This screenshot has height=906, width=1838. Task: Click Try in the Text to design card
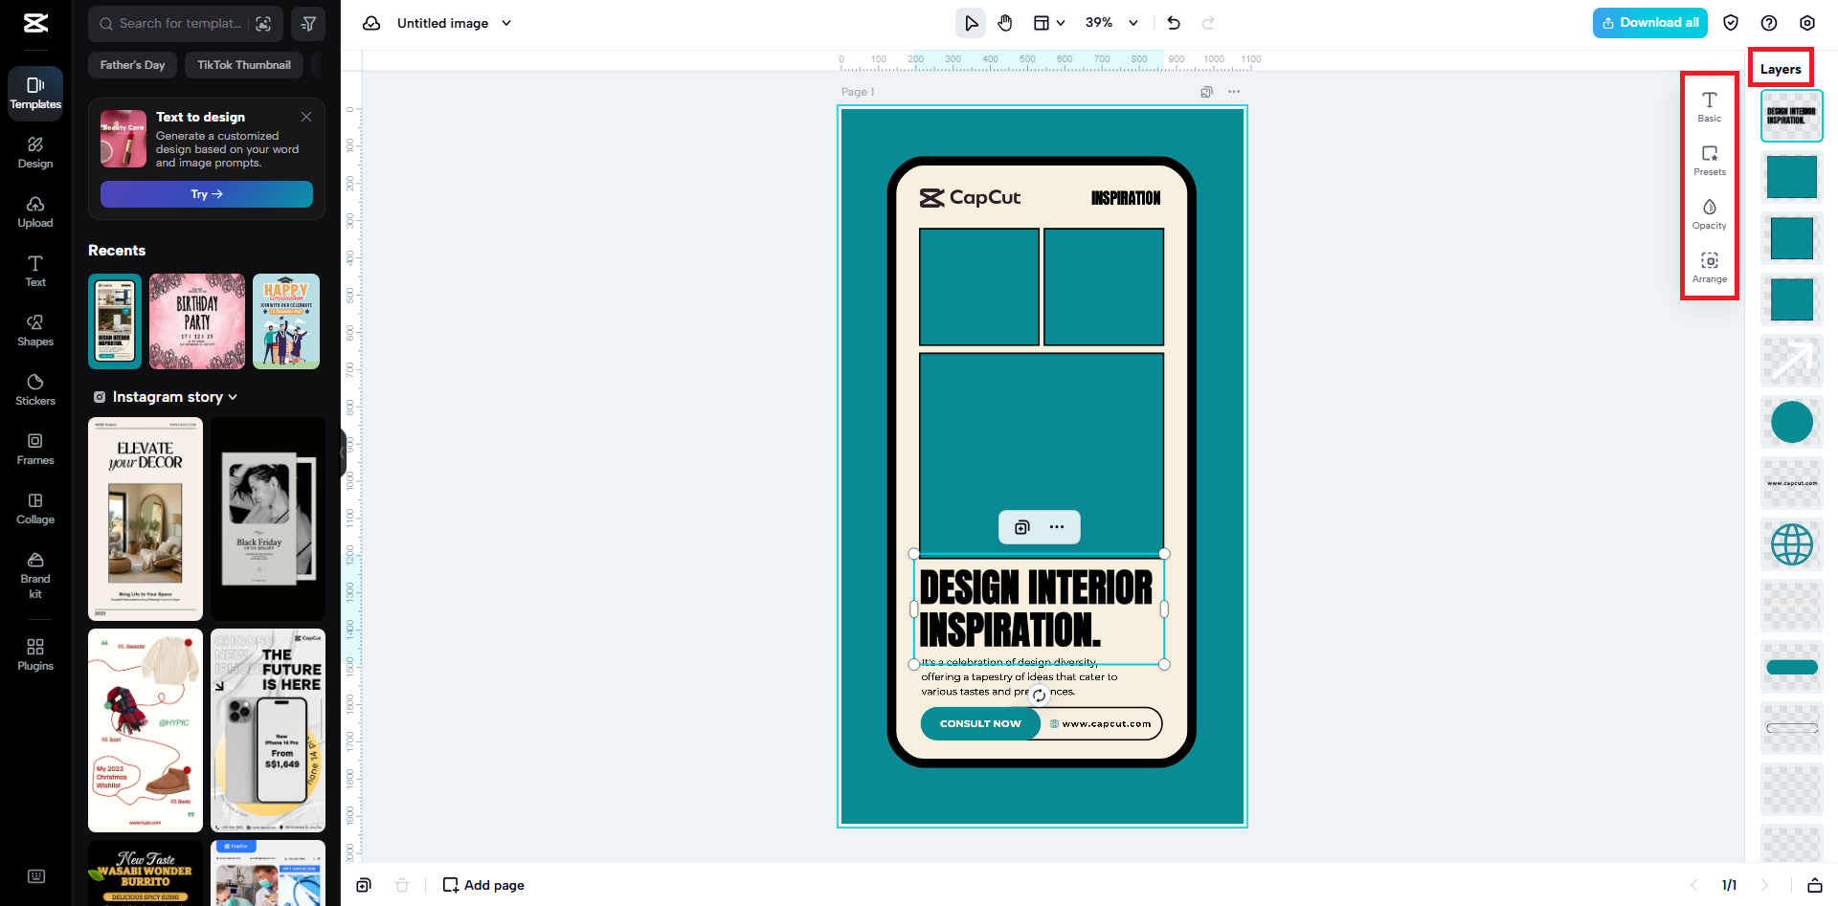tap(206, 193)
